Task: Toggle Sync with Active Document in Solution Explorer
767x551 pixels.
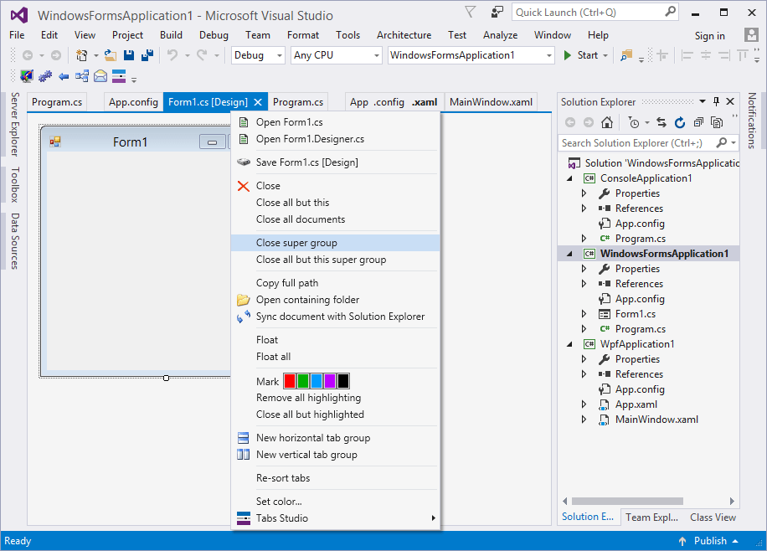Action: click(661, 122)
